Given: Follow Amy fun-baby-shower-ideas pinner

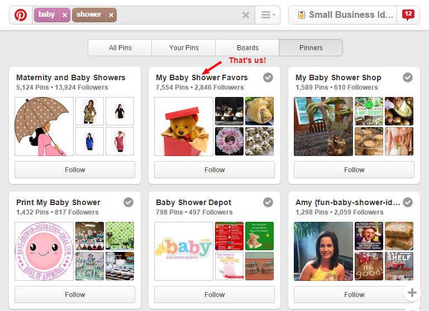Looking at the screenshot, I should 354,295.
